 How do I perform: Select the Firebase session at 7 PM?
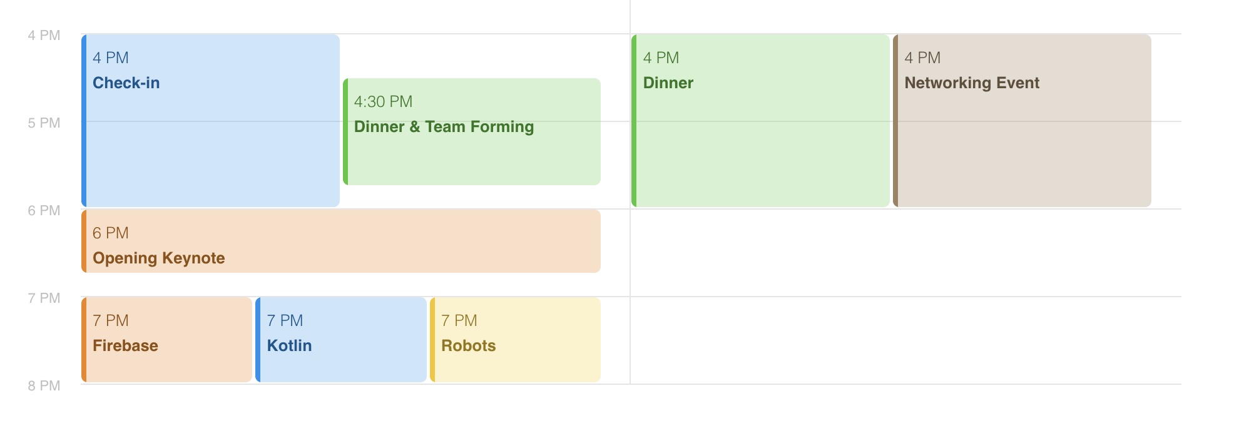click(167, 340)
